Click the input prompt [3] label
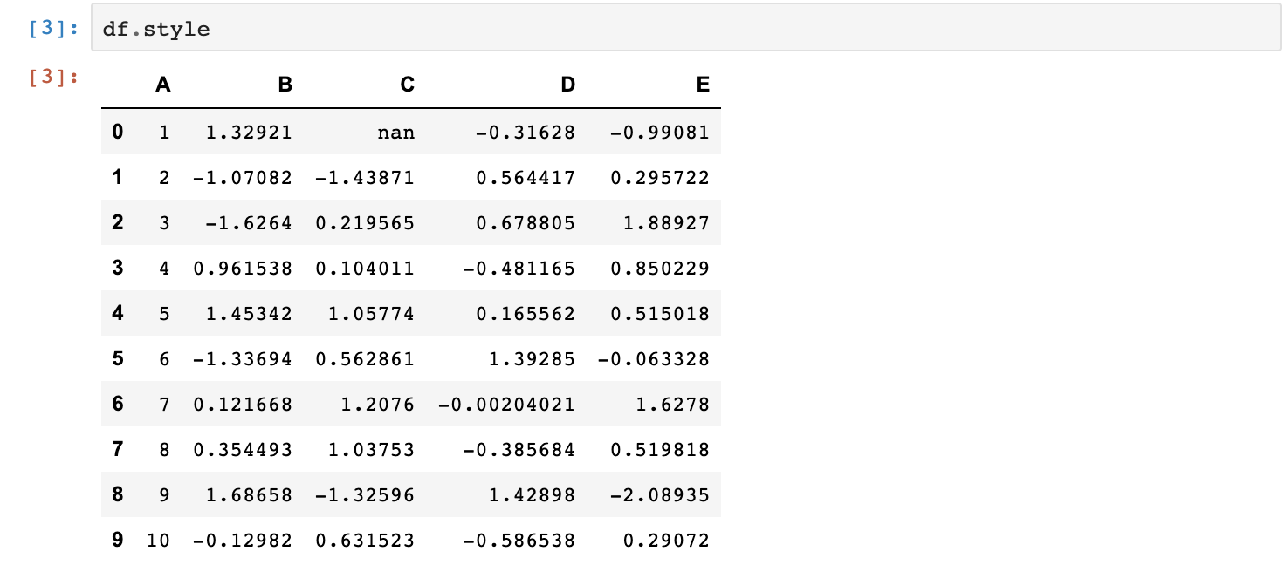The image size is (1285, 565). point(54,30)
